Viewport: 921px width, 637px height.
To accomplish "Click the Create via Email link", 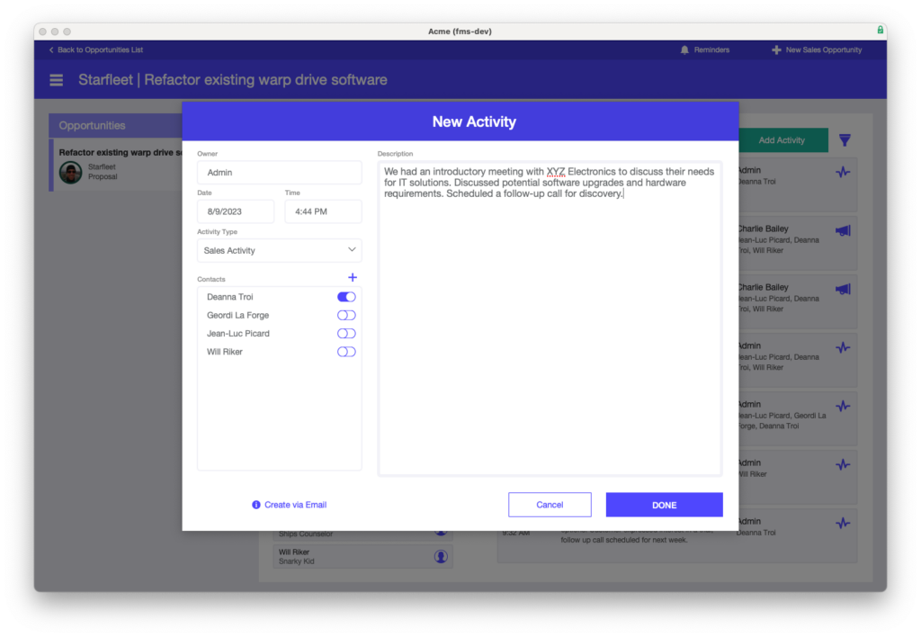I will [295, 505].
